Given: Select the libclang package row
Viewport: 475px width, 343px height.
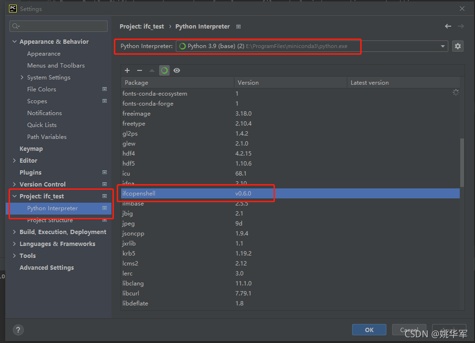Looking at the screenshot, I should 290,283.
